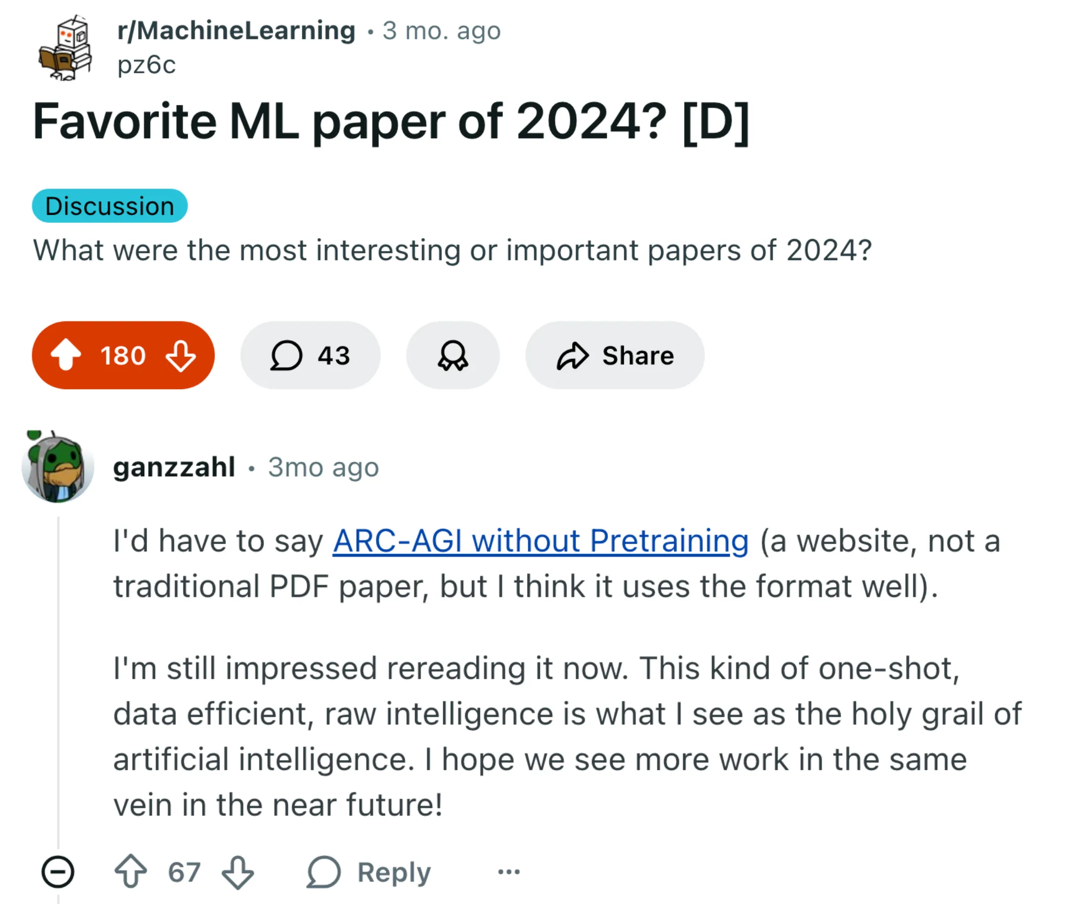Image resolution: width=1066 pixels, height=904 pixels.
Task: Share the post
Action: coord(614,355)
